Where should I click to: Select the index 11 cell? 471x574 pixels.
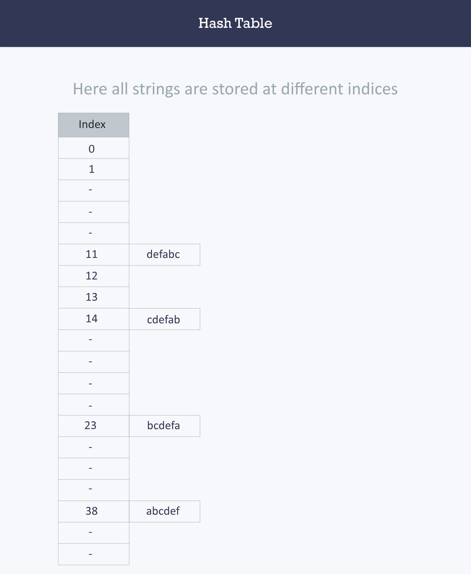click(x=93, y=254)
